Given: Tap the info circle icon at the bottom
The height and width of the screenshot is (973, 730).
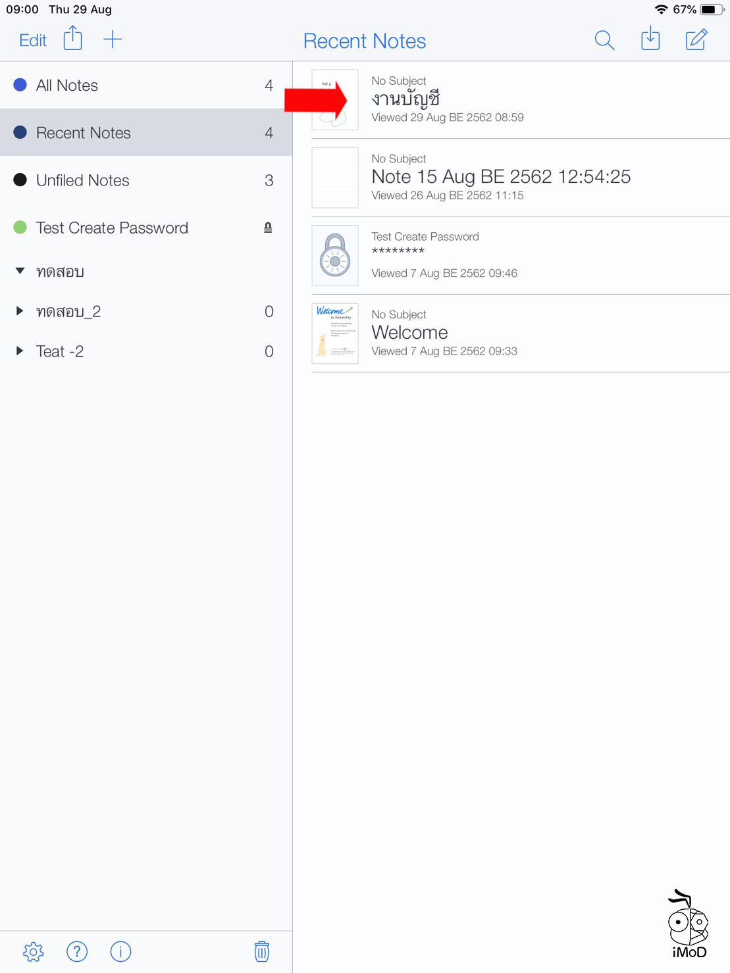Looking at the screenshot, I should 120,951.
